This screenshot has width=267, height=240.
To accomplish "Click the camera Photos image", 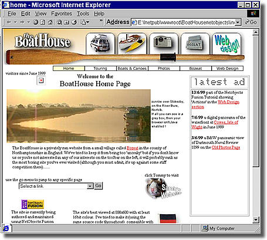I will pos(164,43).
